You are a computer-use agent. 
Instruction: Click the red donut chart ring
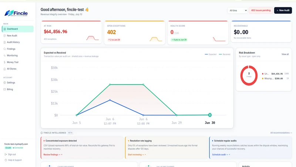pos(241,76)
